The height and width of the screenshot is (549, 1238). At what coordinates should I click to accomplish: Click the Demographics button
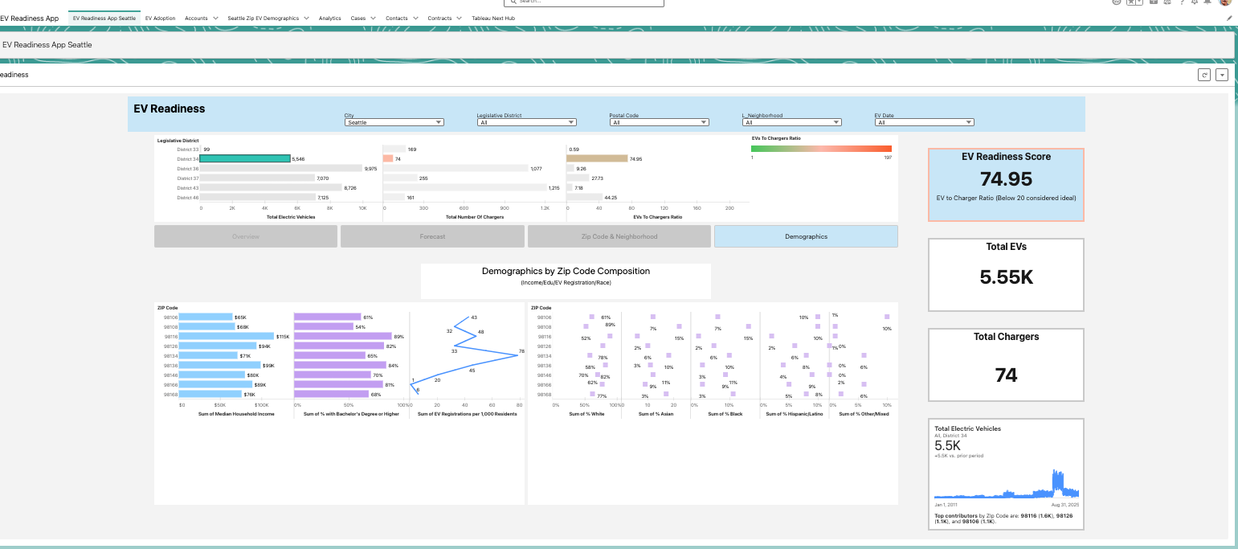806,236
